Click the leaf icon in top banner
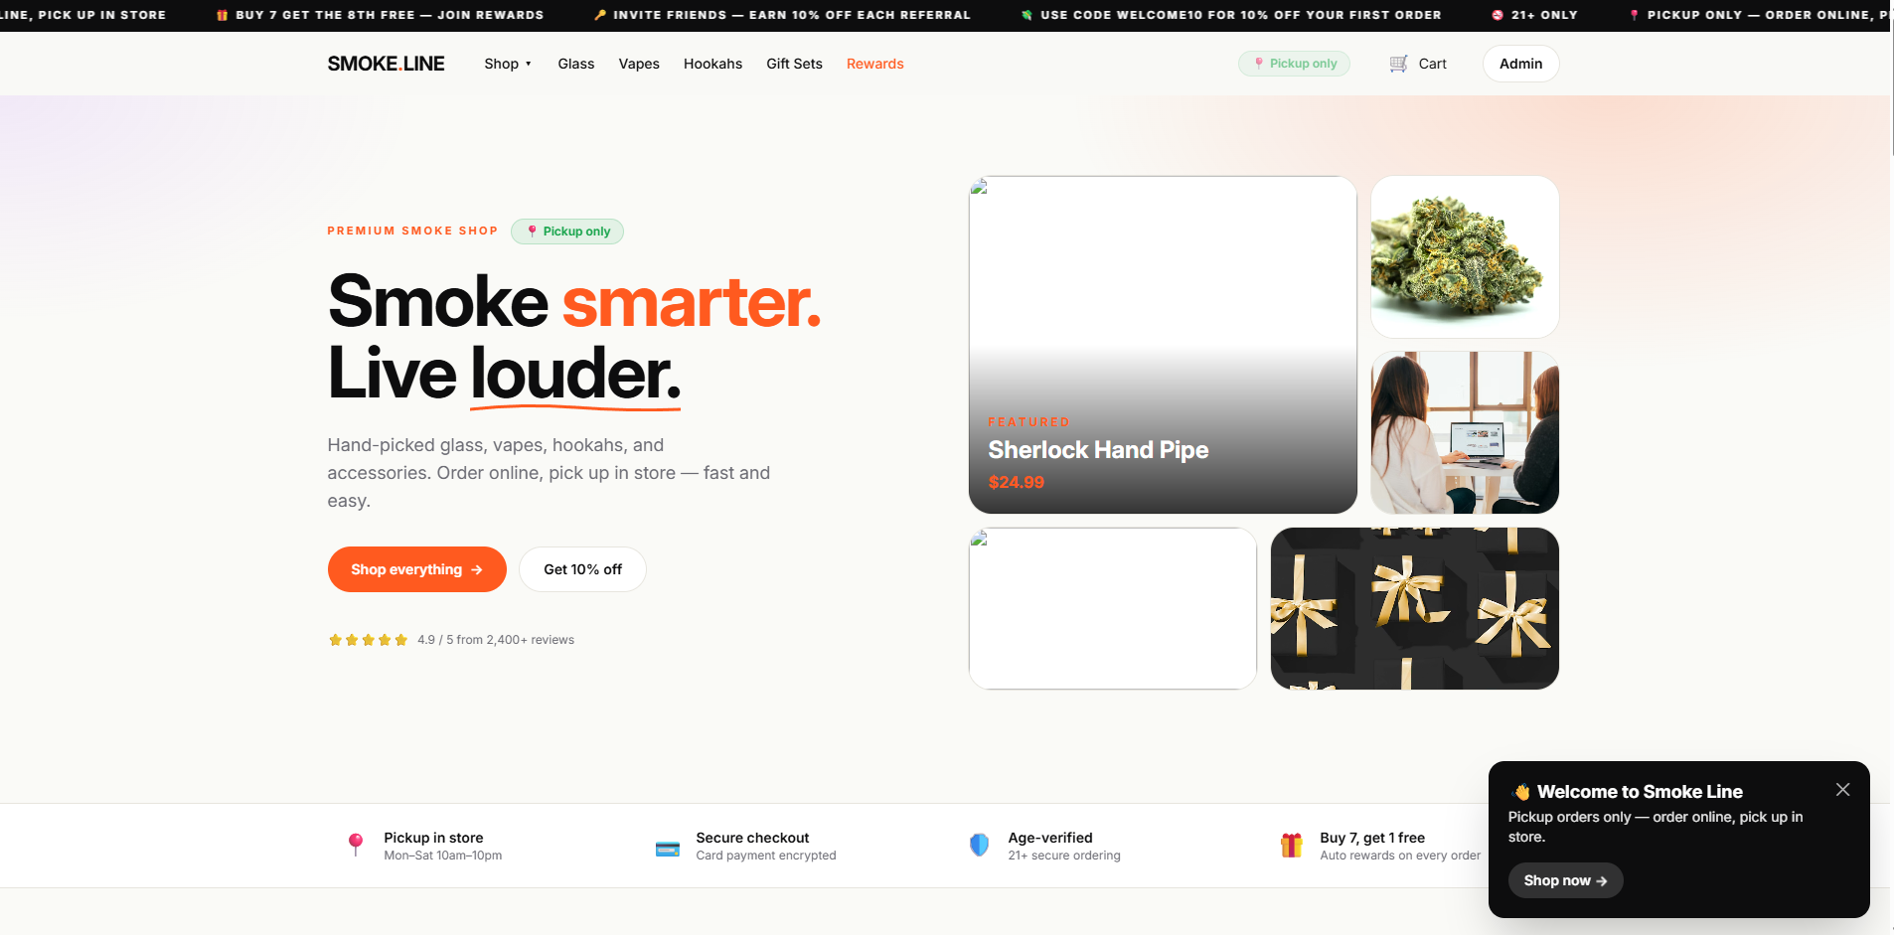Viewport: 1894px width, 935px height. (1027, 15)
